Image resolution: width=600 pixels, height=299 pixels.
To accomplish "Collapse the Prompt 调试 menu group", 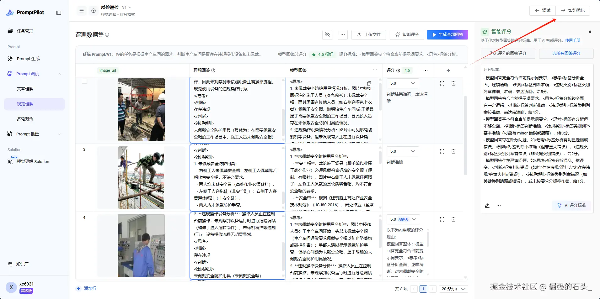I will 59,74.
